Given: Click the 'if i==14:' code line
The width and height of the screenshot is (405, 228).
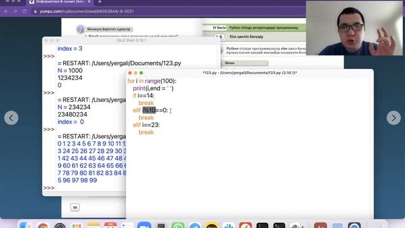Looking at the screenshot, I should click(144, 96).
